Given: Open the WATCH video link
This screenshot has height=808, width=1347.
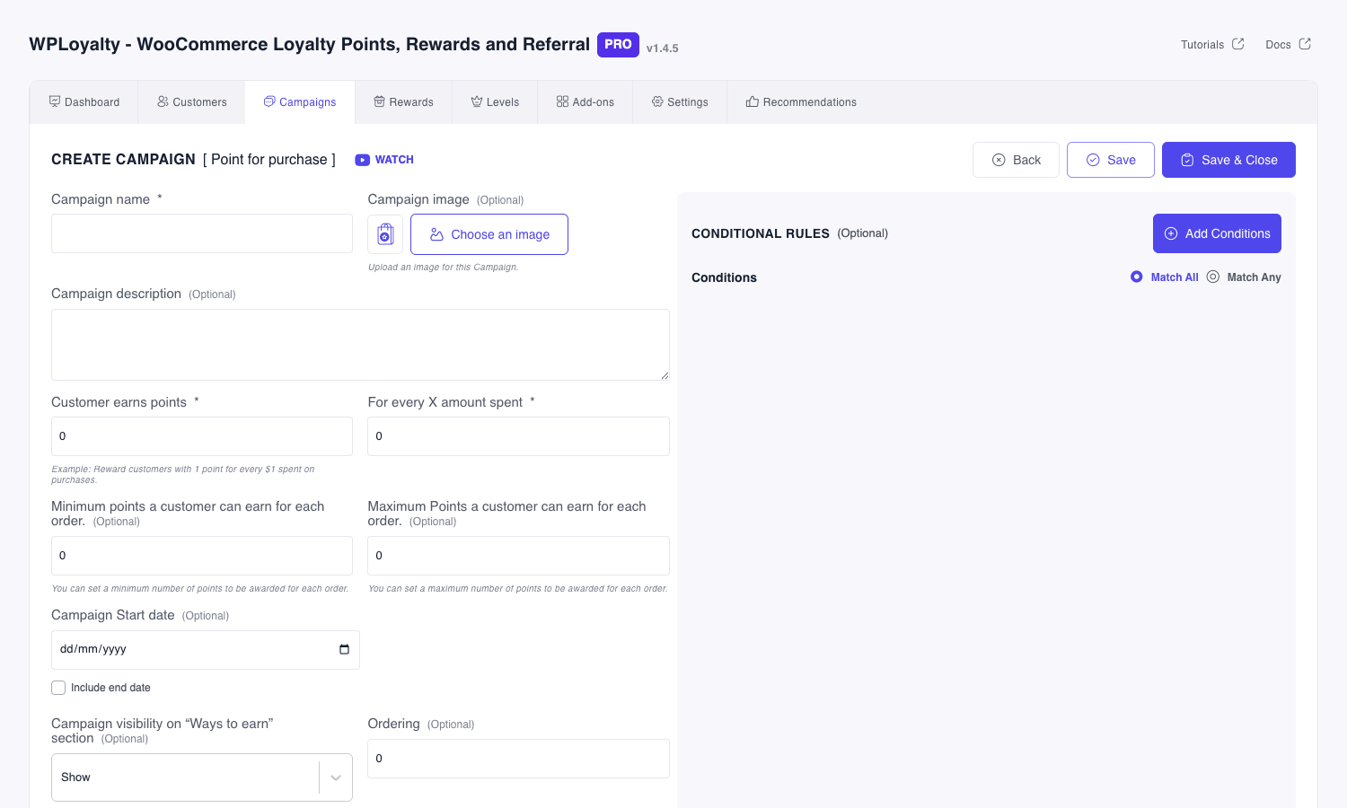Looking at the screenshot, I should 384,160.
